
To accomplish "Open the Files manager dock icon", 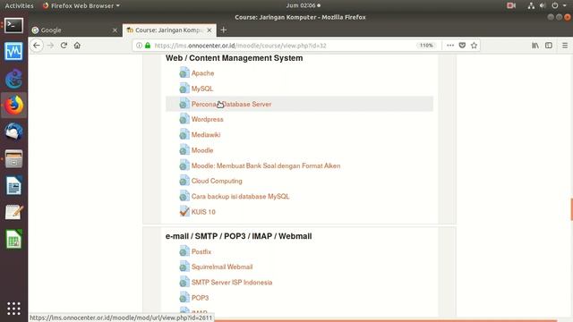I will 14,159.
